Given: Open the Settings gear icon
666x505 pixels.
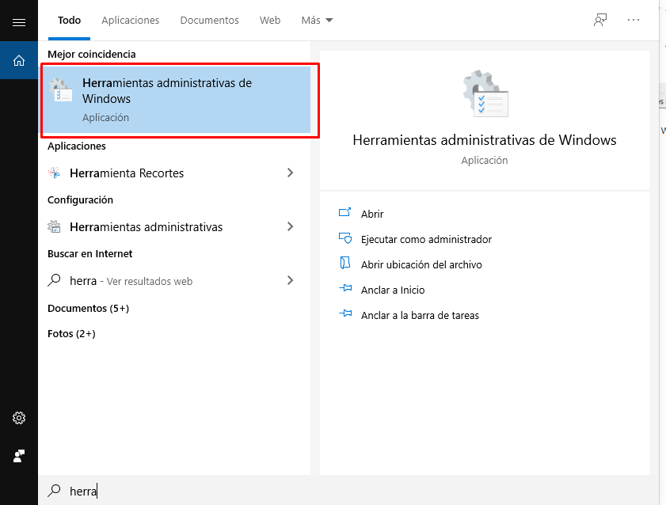Looking at the screenshot, I should pyautogui.click(x=19, y=418).
